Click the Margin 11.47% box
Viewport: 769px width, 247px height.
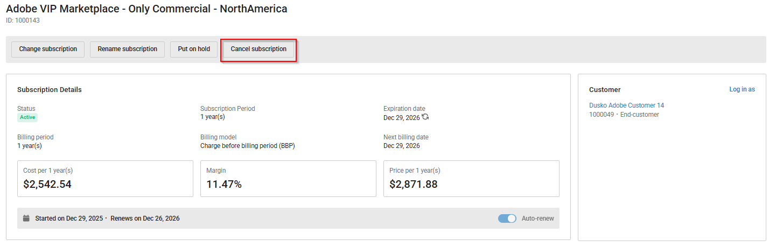(288, 179)
